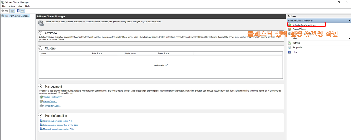Click the Create Cluster icon in Actions pane
The height and width of the screenshot is (140, 351).
click(x=290, y=29)
